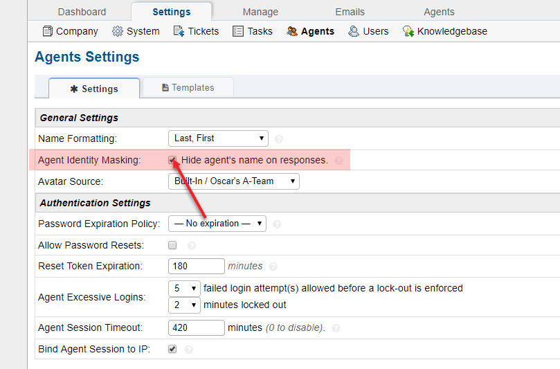Open the Tickets settings icon
This screenshot has width=560, height=369.
click(179, 31)
